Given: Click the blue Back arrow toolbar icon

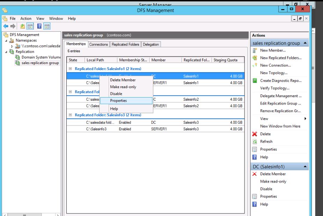Looking at the screenshot, I should (x=6, y=26).
